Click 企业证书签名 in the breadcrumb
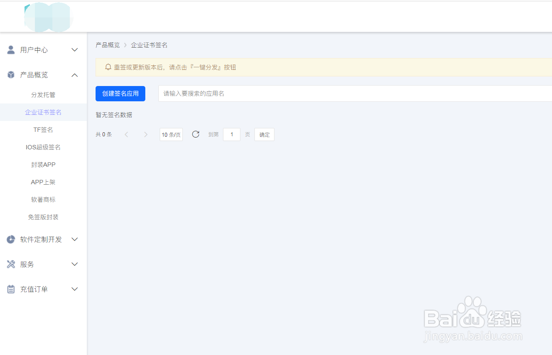 149,45
